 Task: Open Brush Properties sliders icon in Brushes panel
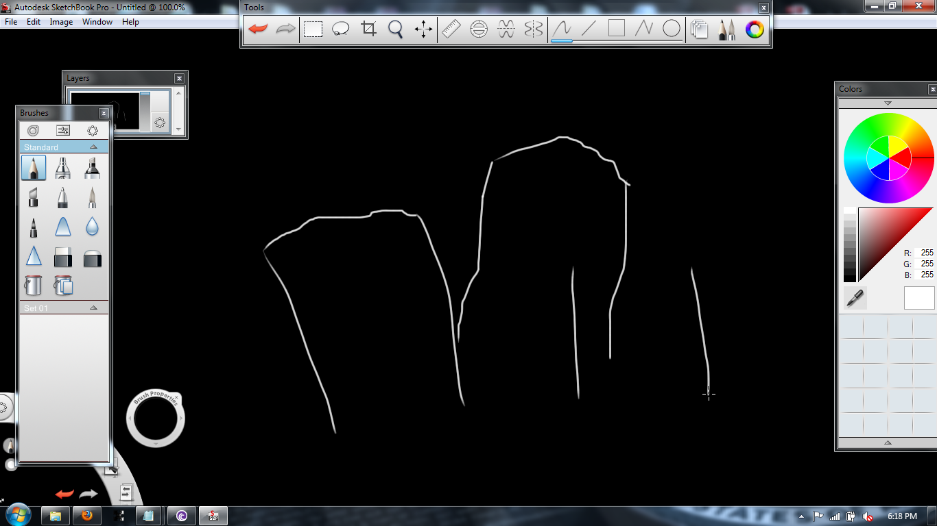(x=63, y=130)
